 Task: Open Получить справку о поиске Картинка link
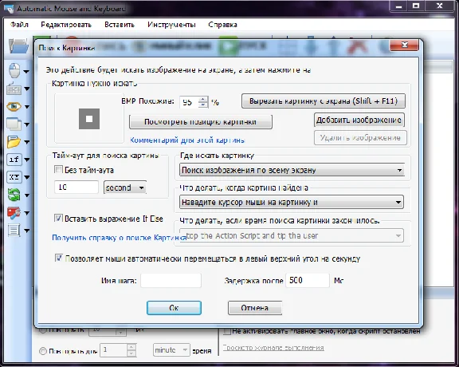coord(120,238)
